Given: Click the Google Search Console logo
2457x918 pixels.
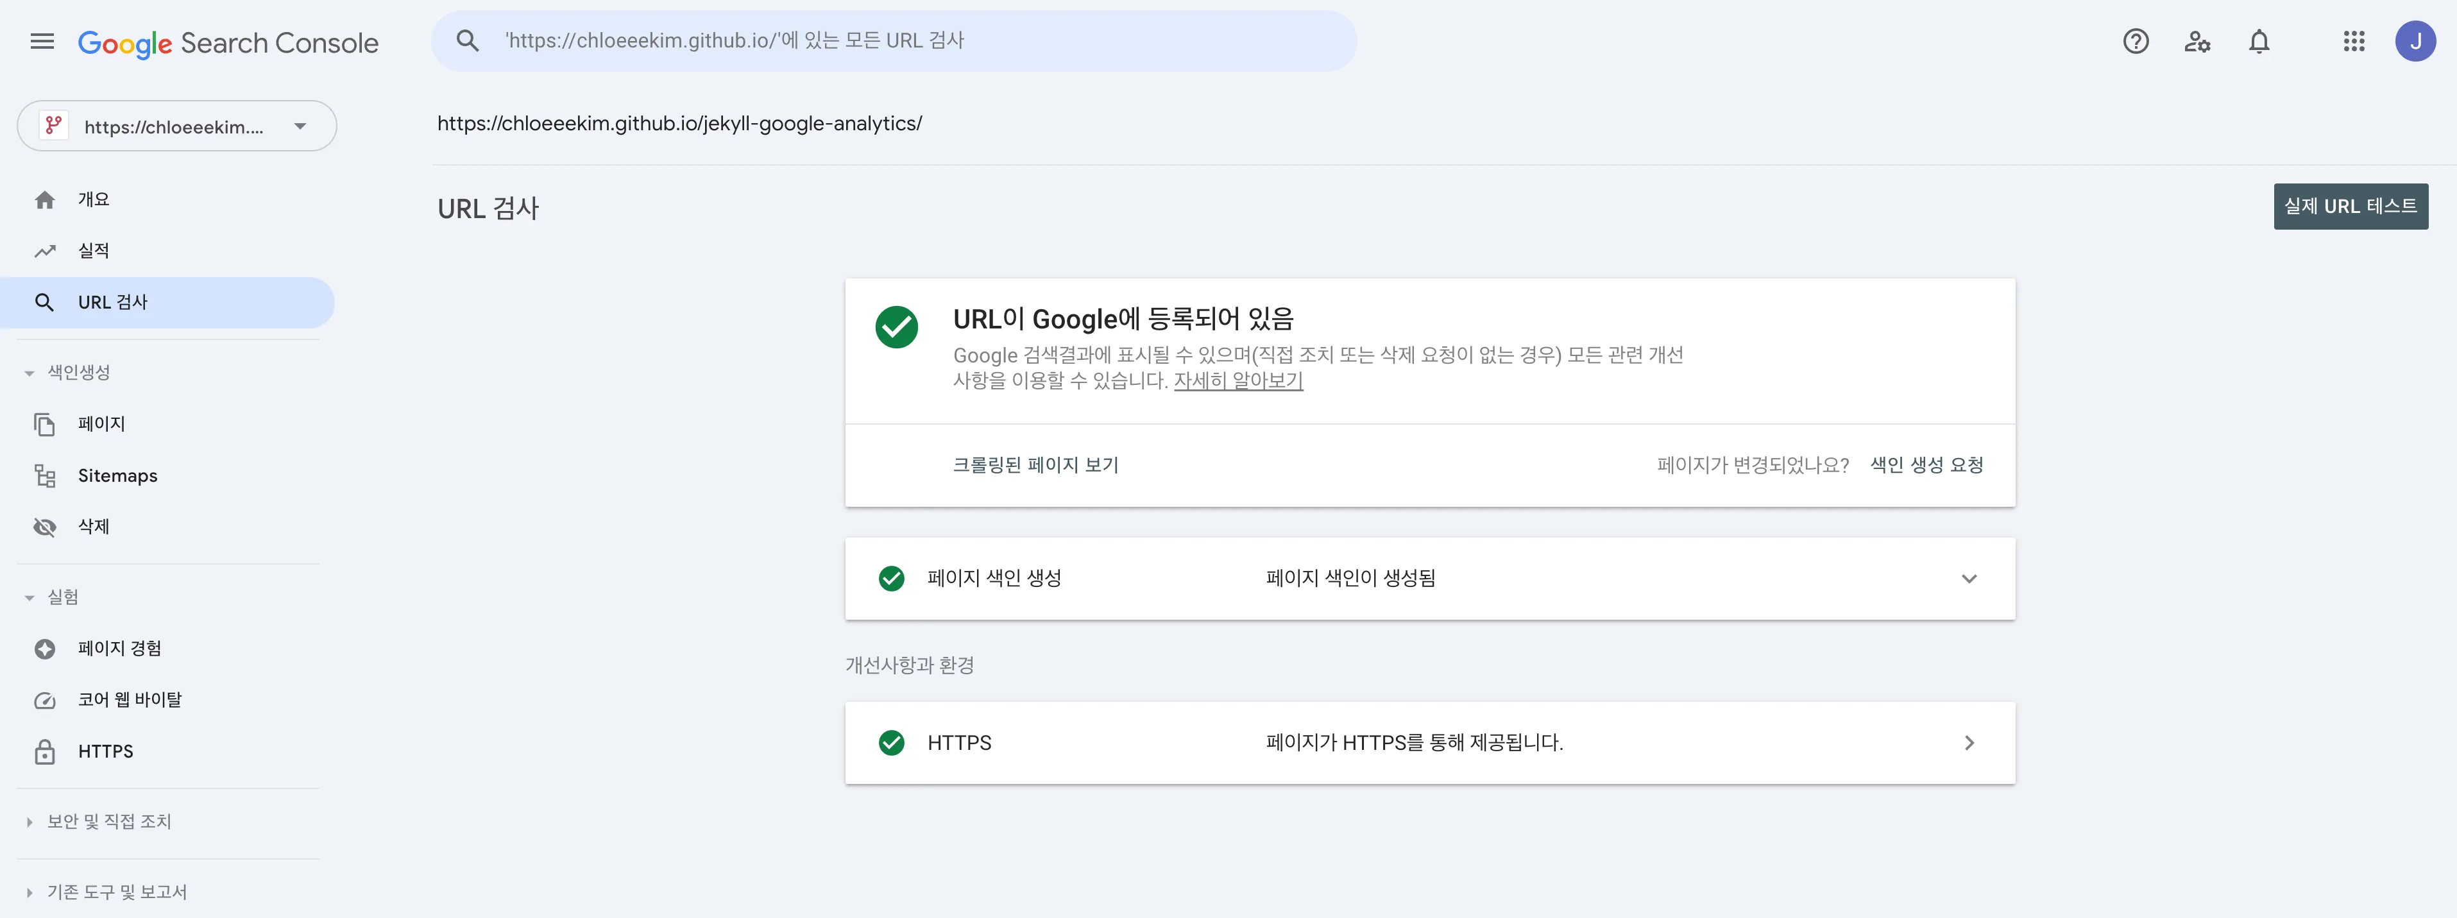Looking at the screenshot, I should tap(228, 43).
